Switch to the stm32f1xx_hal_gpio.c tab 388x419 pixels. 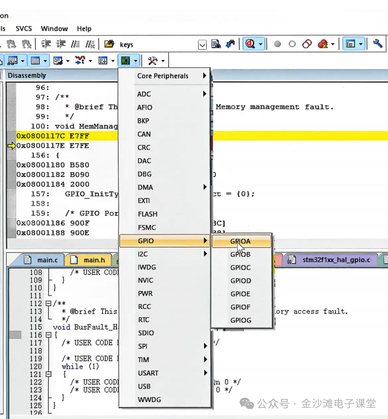click(331, 260)
